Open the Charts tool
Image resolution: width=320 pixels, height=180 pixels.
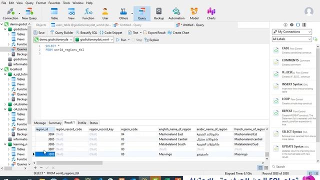point(211,13)
